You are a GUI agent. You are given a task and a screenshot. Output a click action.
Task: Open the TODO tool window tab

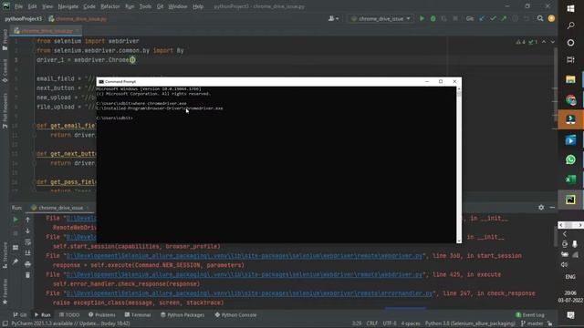click(x=69, y=314)
